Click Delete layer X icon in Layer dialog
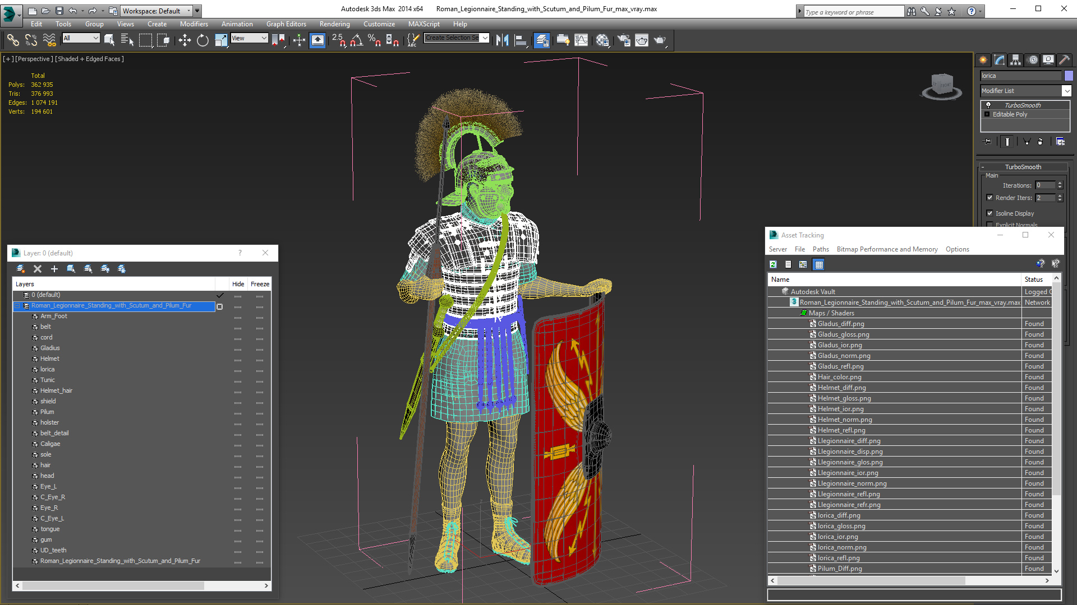The width and height of the screenshot is (1077, 605). [x=38, y=269]
